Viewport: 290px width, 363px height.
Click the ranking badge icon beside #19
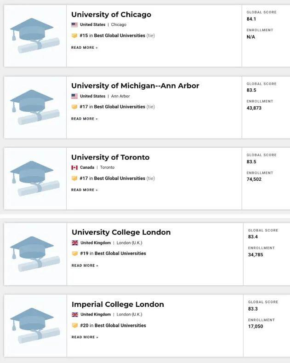coord(75,254)
